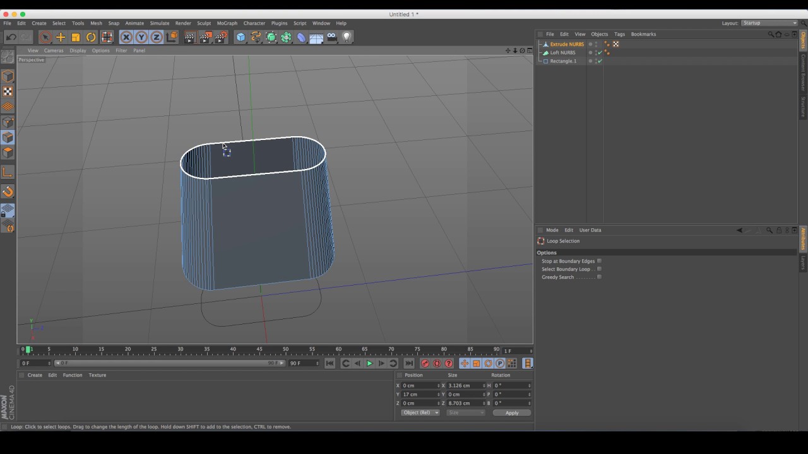Select Rectangle.1 object
The image size is (808, 454).
563,61
